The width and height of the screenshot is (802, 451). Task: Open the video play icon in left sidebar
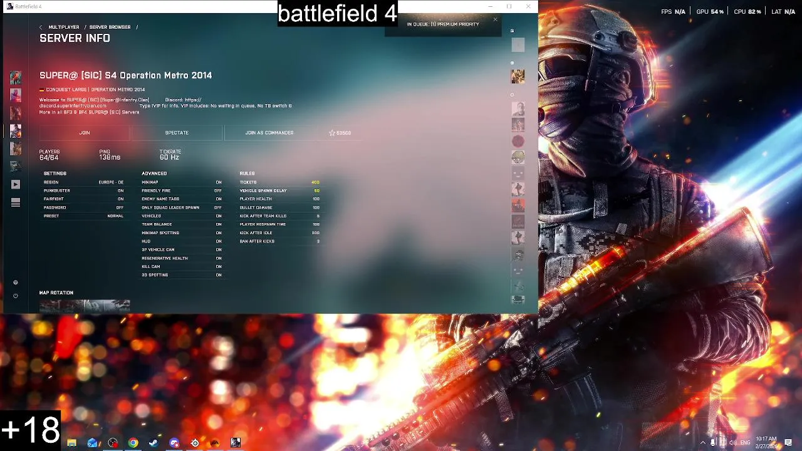click(x=16, y=184)
